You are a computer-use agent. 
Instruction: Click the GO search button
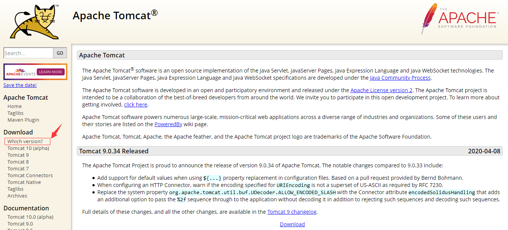(x=60, y=53)
